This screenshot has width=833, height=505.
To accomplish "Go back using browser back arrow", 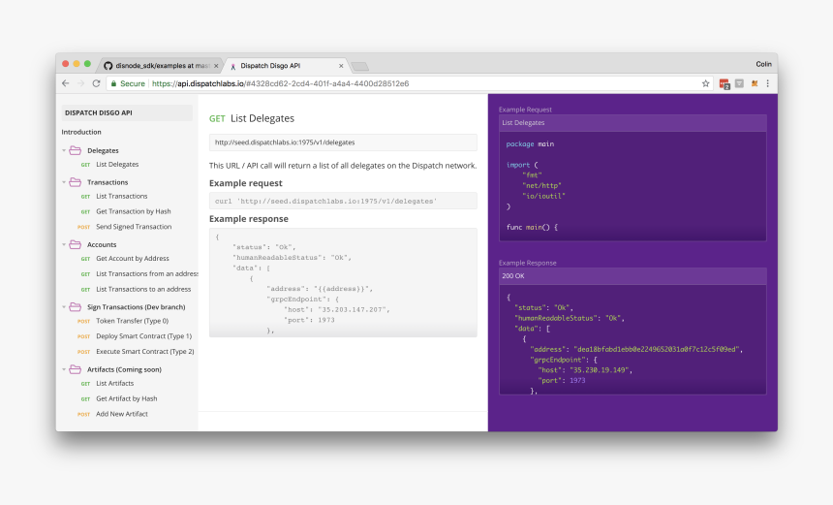I will pos(66,83).
